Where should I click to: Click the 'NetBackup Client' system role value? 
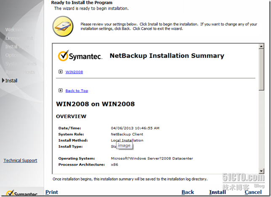coord(127,134)
